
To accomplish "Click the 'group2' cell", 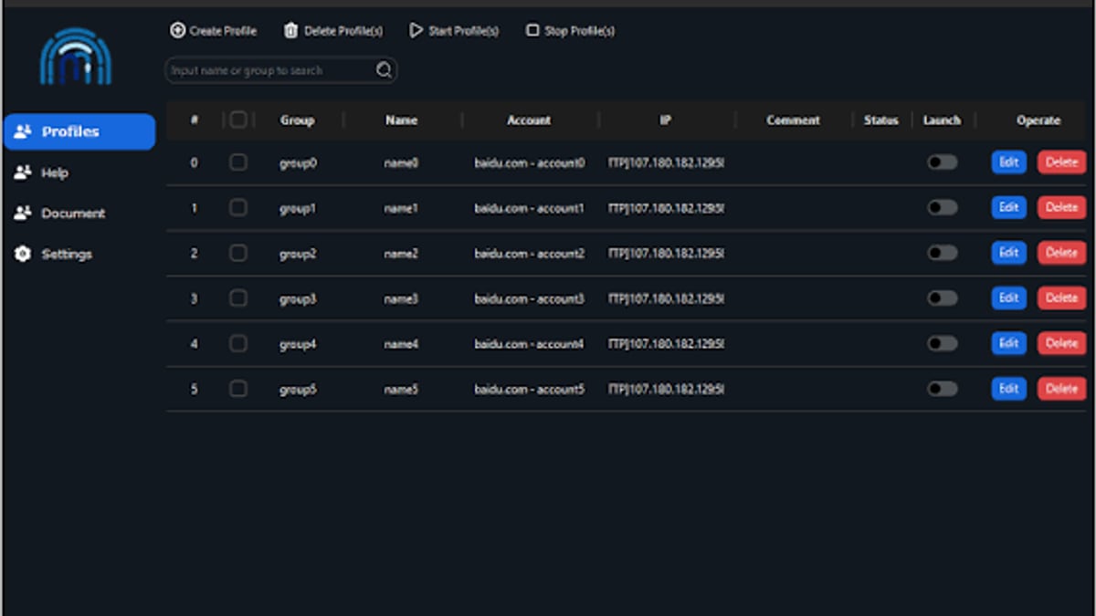I will click(298, 254).
